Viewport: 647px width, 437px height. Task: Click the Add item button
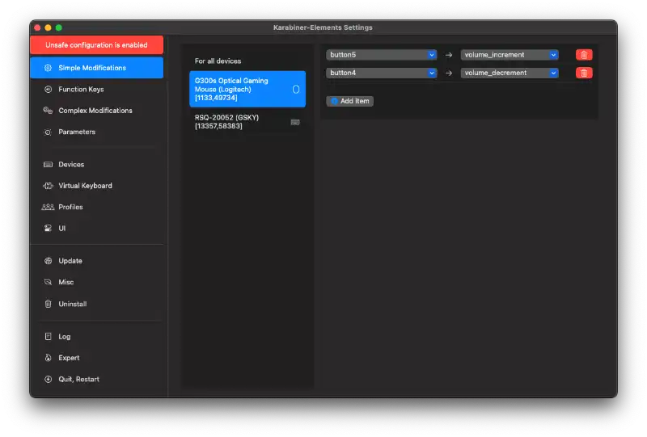[350, 101]
